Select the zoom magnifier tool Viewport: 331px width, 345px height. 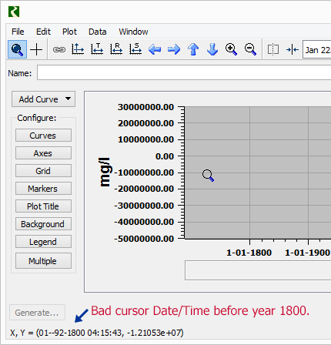pos(17,49)
